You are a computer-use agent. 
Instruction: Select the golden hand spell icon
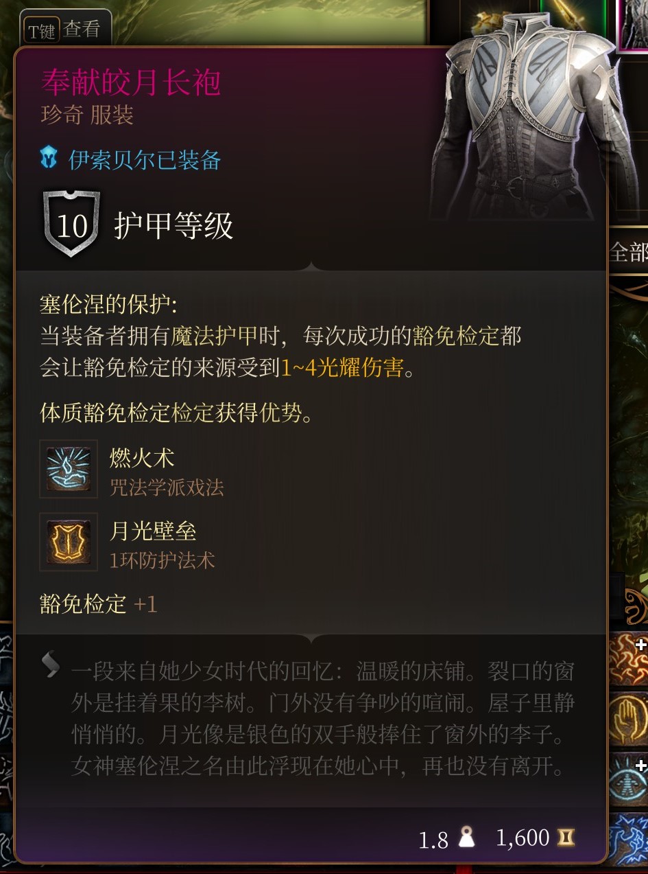coord(628,719)
